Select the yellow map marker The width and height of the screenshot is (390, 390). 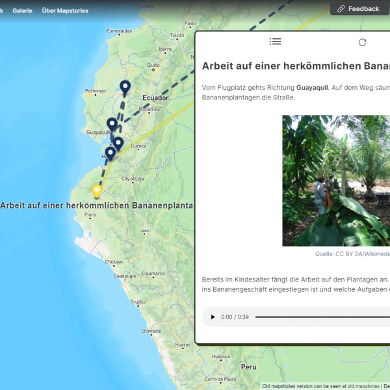[x=97, y=191]
